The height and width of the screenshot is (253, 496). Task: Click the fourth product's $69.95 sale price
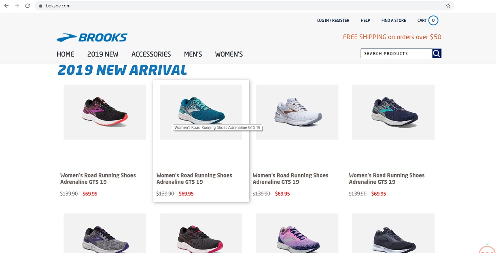pos(379,194)
